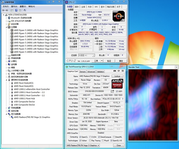Click the 工具 button in CPU-Z
Image resolution: width=179 pixels, height=149 pixels.
click(x=96, y=61)
